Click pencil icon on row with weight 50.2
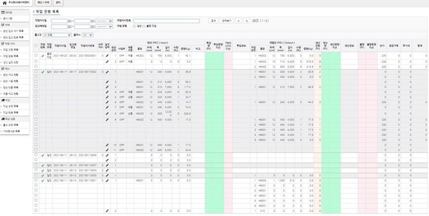This screenshot has height=216, width=429. click(x=107, y=82)
